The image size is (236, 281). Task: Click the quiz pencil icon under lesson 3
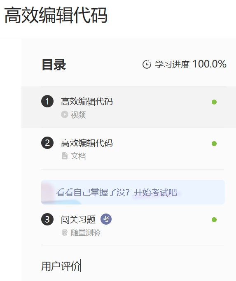click(65, 232)
